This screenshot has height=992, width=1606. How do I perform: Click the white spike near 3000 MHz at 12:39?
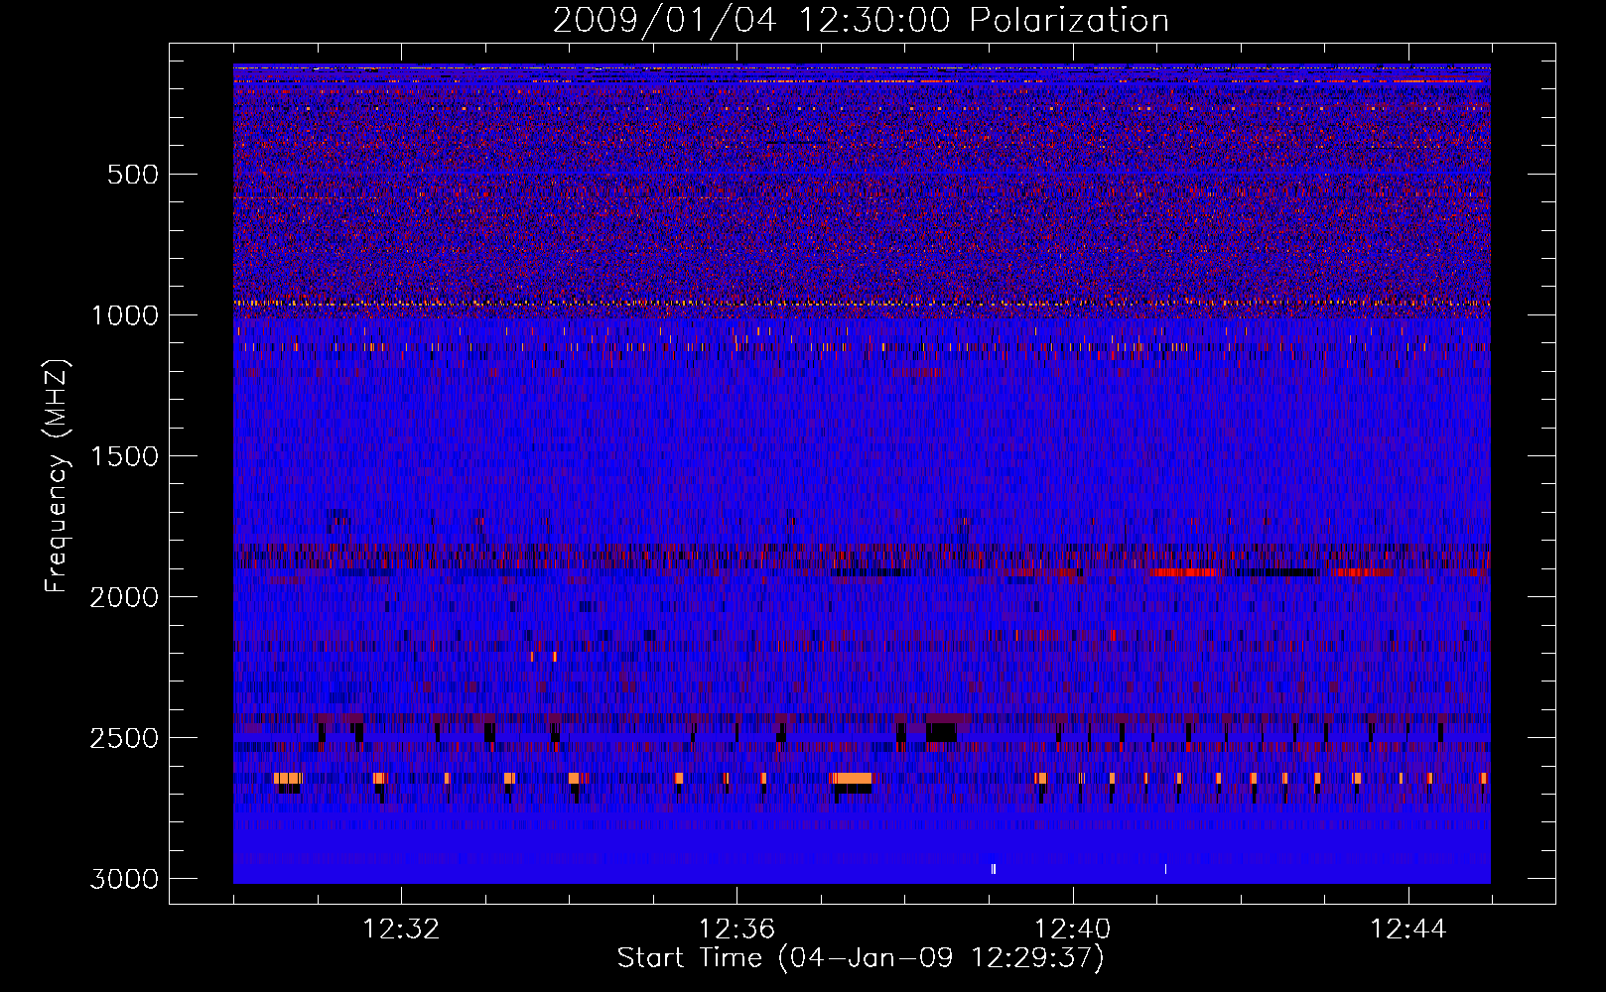994,869
